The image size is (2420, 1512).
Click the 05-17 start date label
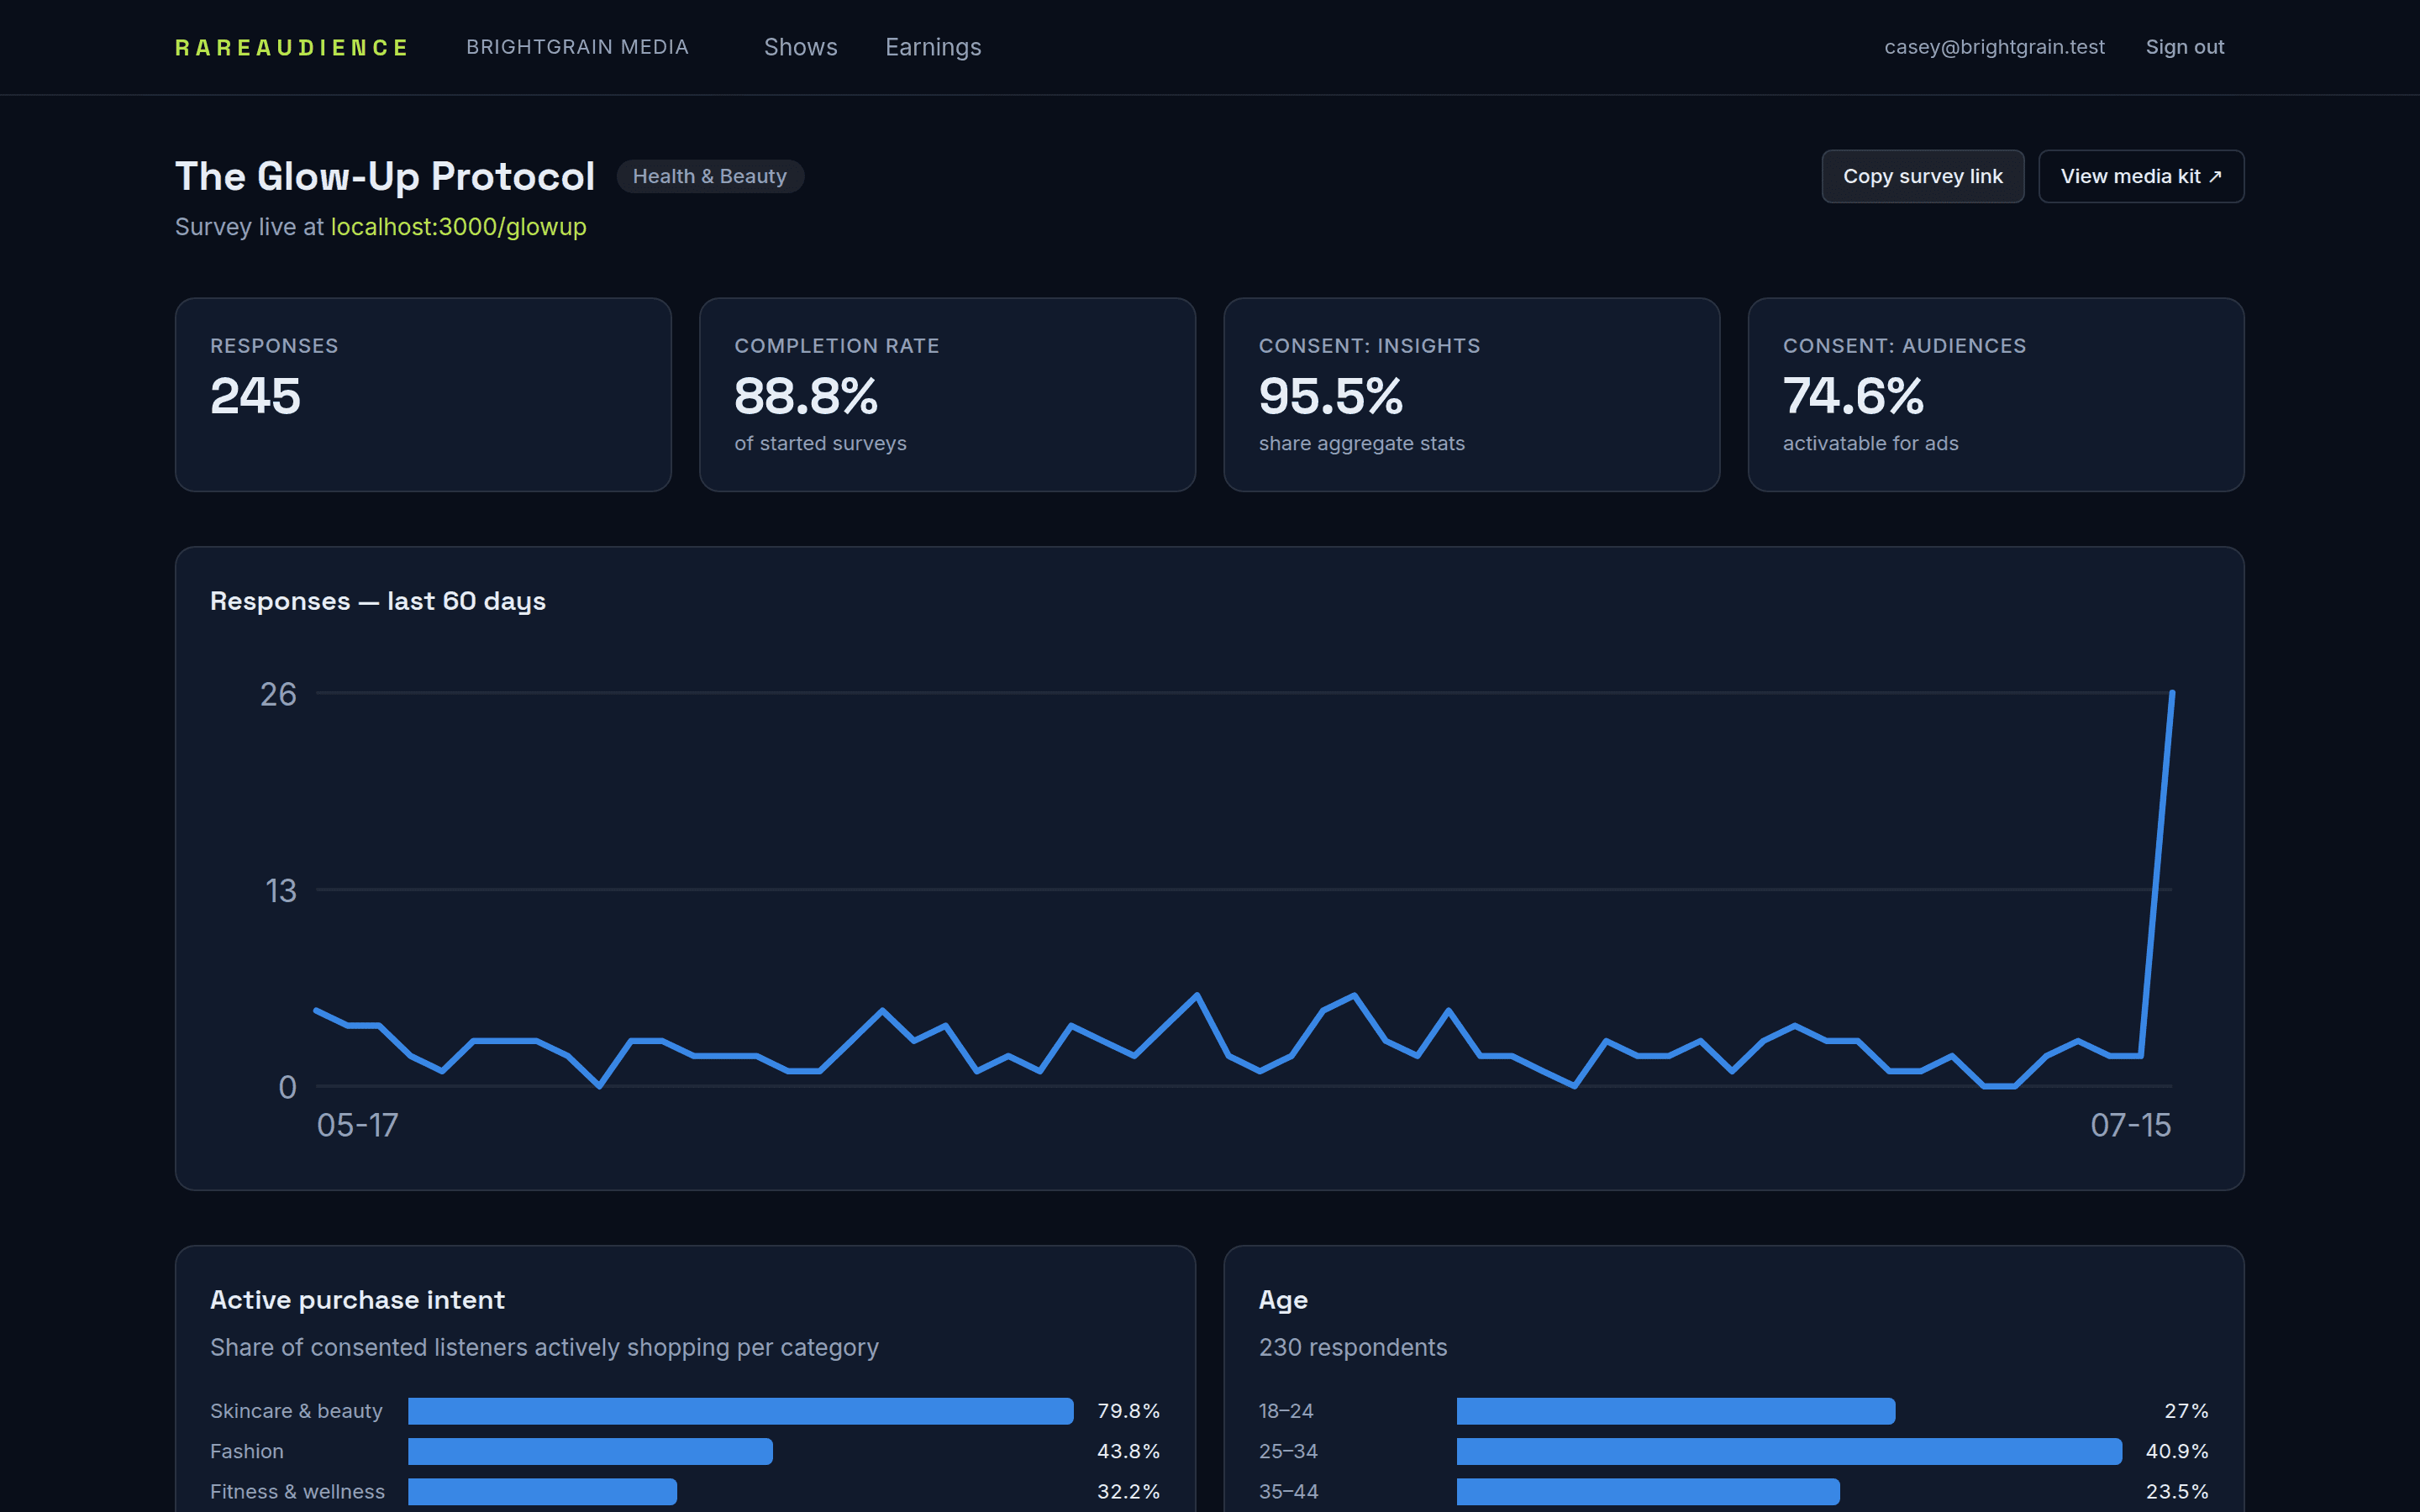click(x=357, y=1125)
